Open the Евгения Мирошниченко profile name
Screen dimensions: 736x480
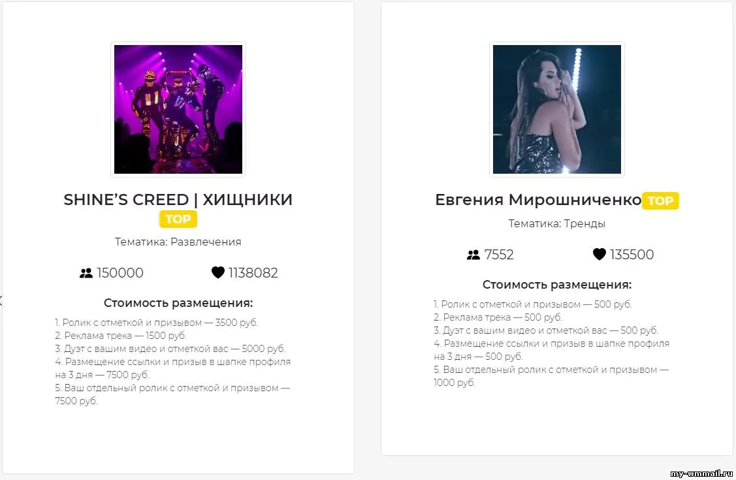[x=538, y=200]
